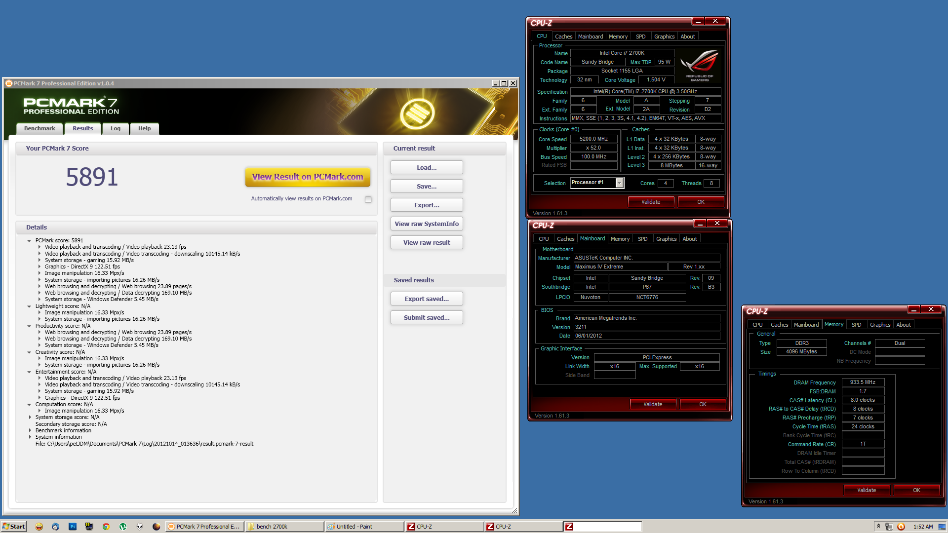948x533 pixels.
Task: Click View raw result button
Action: point(427,243)
